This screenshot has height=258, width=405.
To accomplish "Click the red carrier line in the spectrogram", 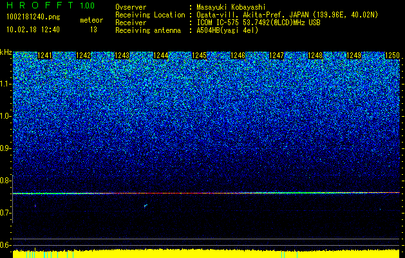I will (x=206, y=193).
